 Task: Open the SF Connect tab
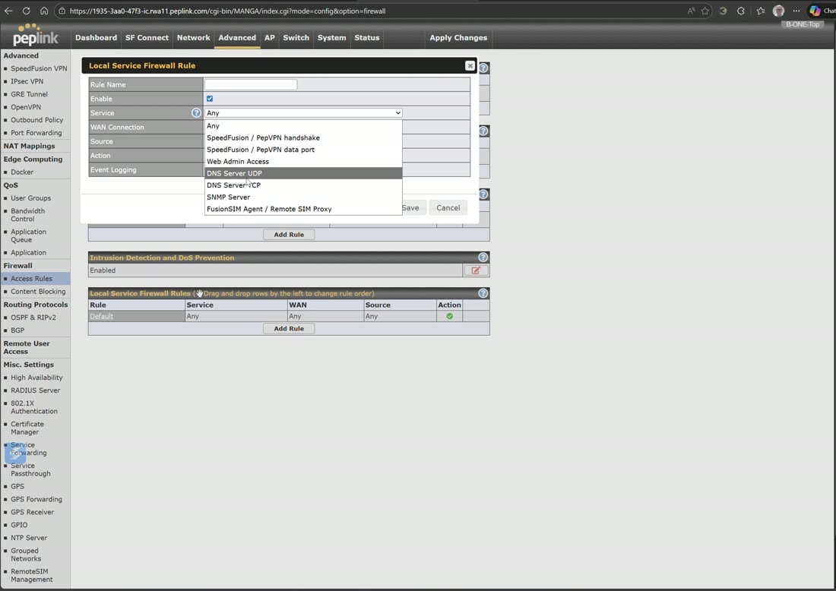147,38
